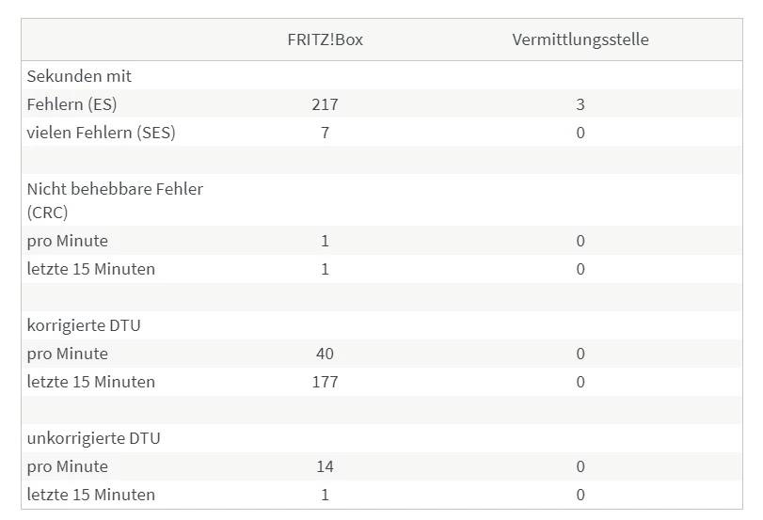Select the Vermittlungsstelle SES value 0
Viewport: 763px width, 520px height.
(580, 133)
